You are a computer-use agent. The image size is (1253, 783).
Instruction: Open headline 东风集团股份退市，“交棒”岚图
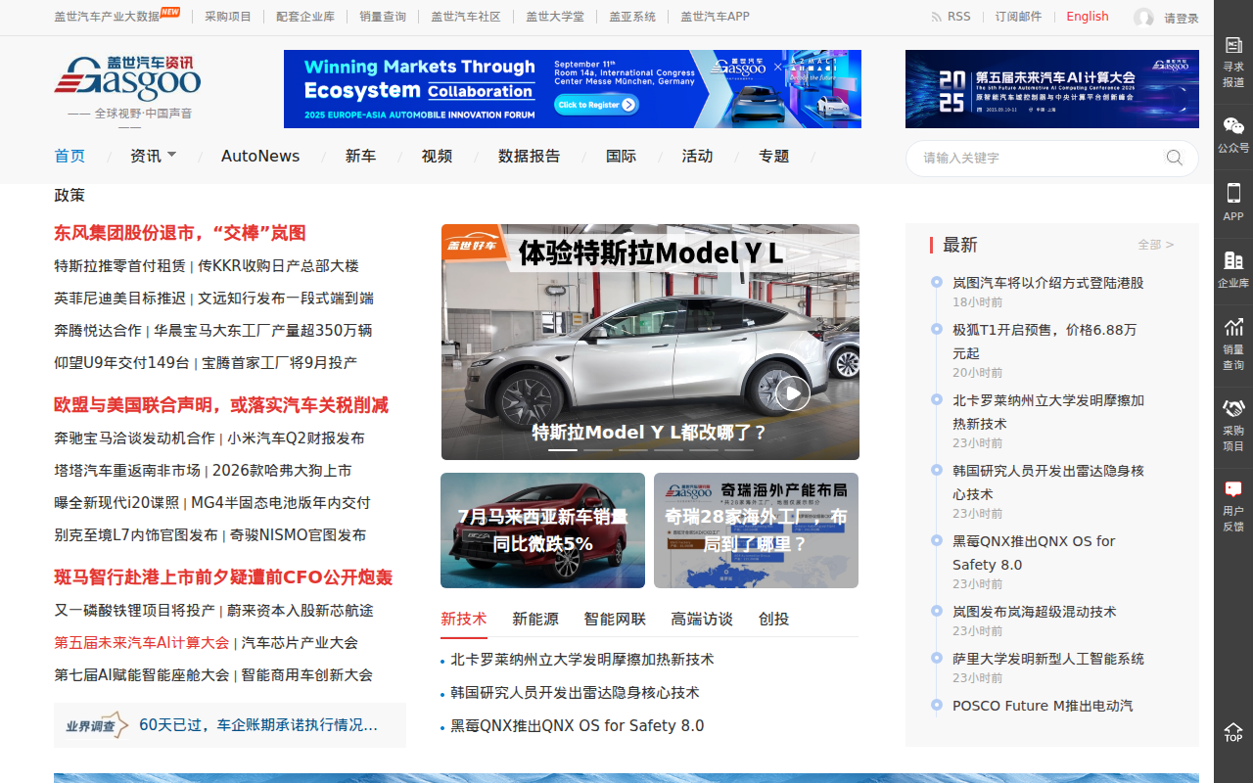[180, 233]
